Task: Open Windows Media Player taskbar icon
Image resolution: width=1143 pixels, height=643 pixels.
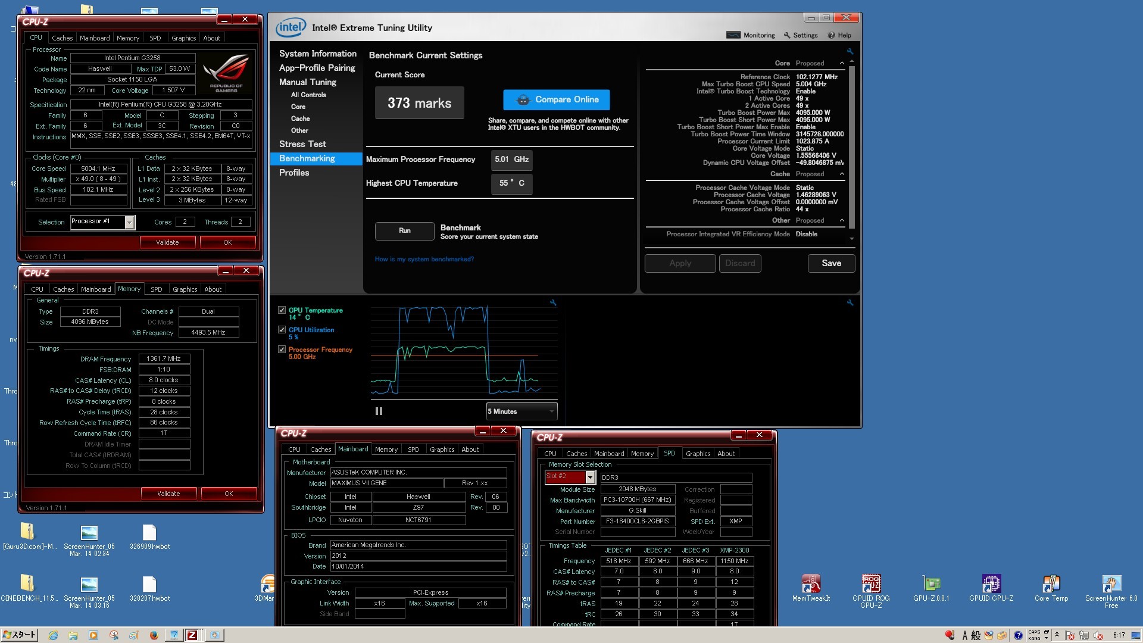Action: tap(93, 635)
